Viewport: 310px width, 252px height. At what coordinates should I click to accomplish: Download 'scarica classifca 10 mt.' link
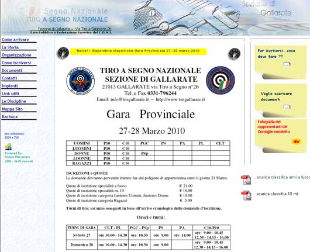276,194
